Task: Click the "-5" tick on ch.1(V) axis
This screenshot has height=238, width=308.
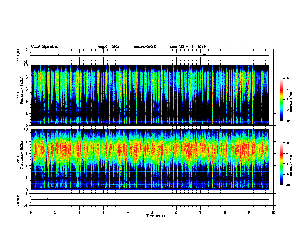Action: point(26,61)
